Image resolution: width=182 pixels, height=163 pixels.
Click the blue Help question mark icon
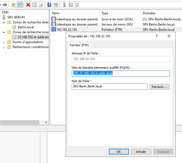[x=49, y=5]
